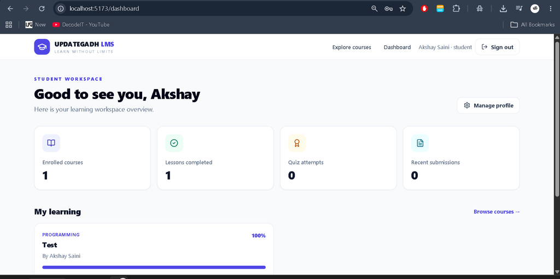Click the Good to see you, Akshay heading
This screenshot has height=279, width=560.
click(x=117, y=94)
